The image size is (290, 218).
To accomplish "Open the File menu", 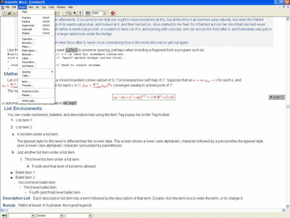I will point(8,7).
